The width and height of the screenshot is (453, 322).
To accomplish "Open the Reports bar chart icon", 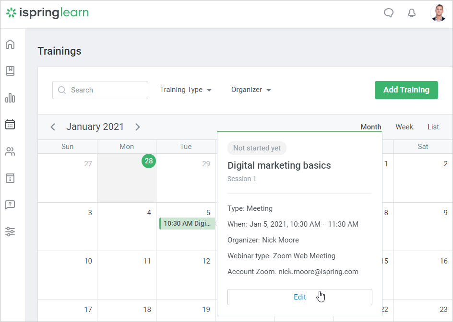I will coord(10,98).
